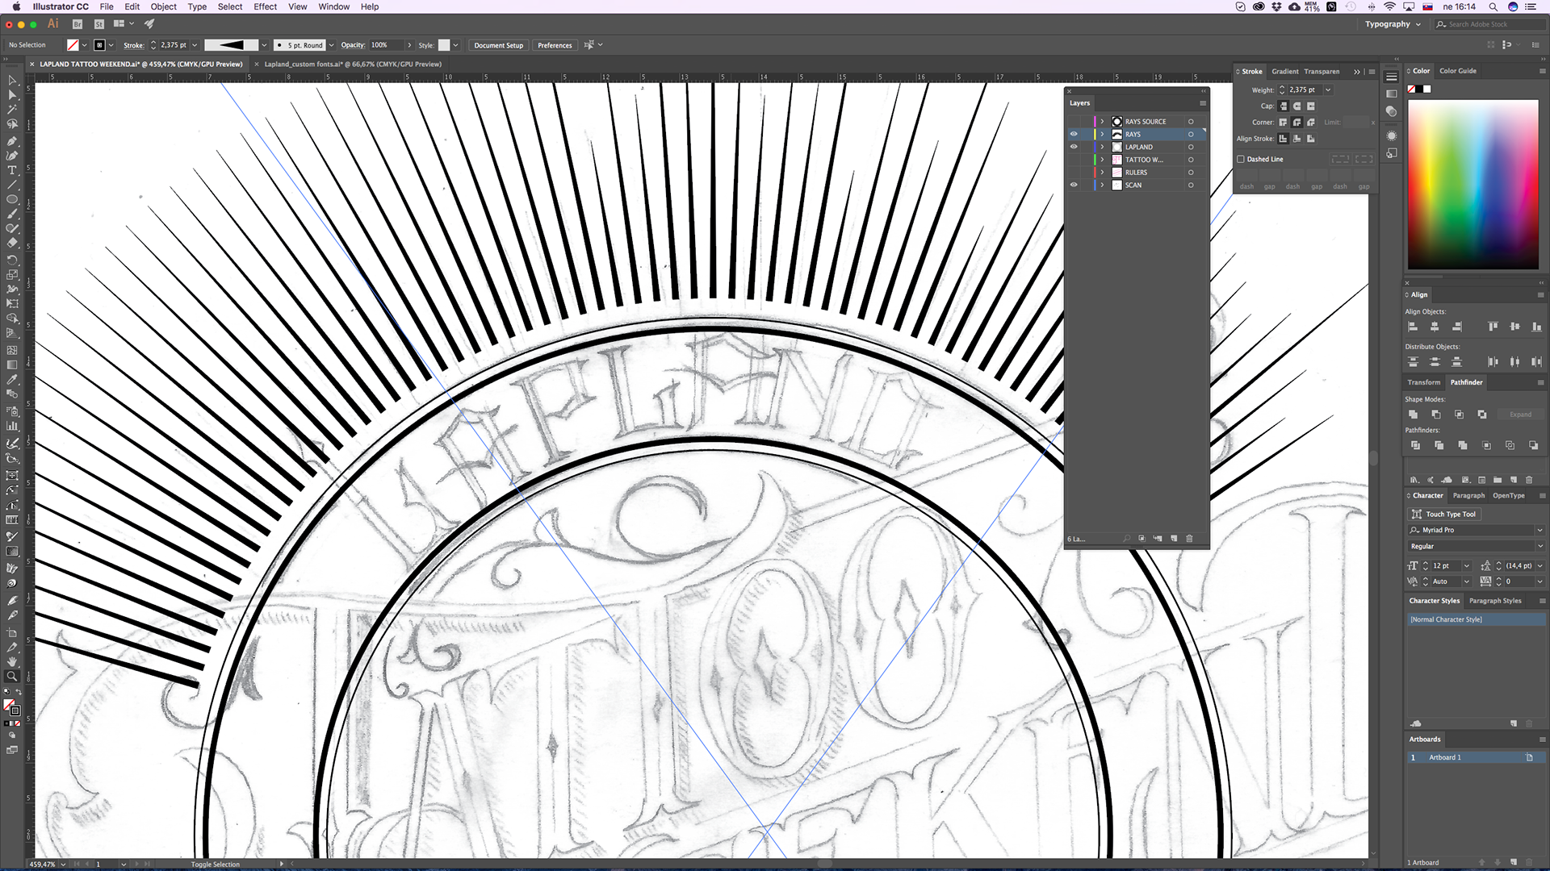Select the Type tool
Screen dimensions: 1550x871
point(12,170)
